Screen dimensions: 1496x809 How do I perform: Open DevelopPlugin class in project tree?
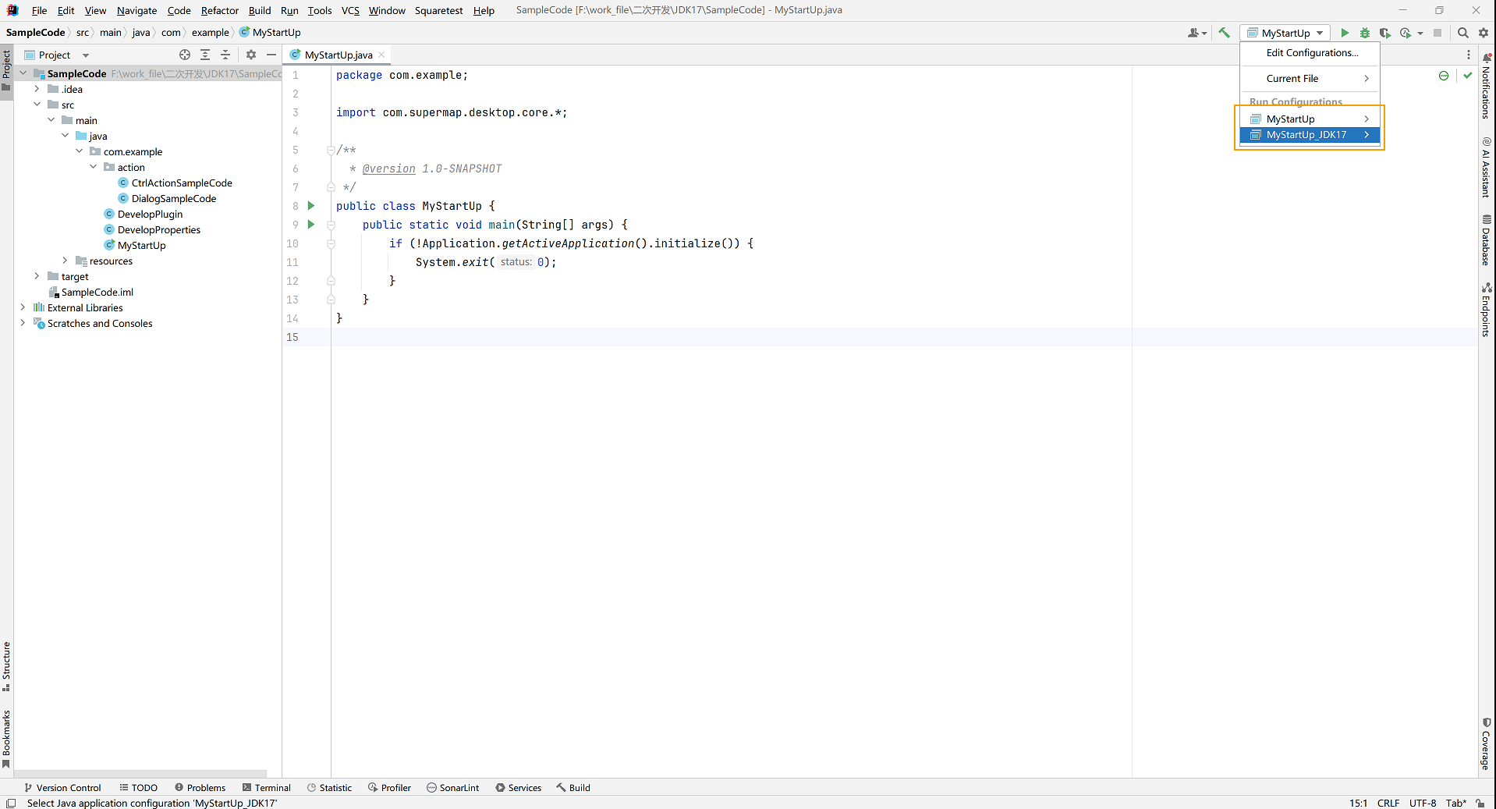(150, 214)
